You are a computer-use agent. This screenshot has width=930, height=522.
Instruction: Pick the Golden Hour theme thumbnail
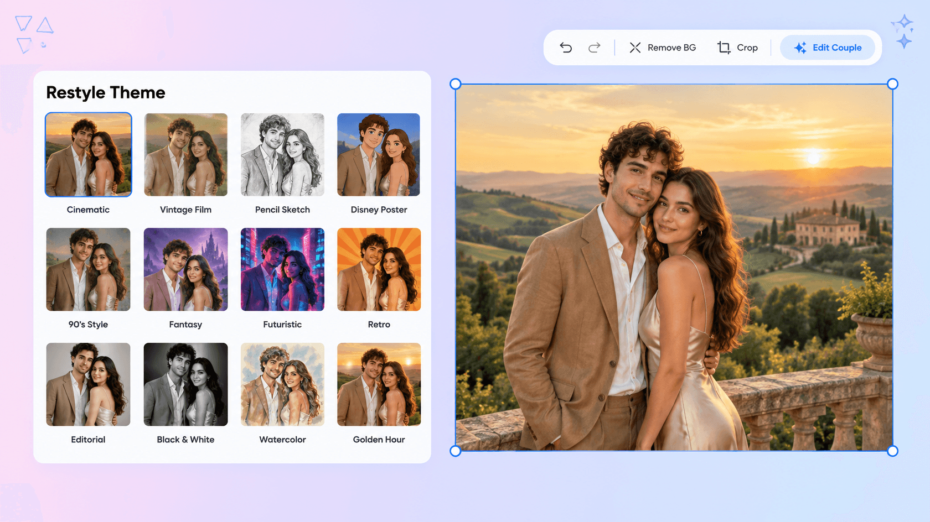(379, 384)
